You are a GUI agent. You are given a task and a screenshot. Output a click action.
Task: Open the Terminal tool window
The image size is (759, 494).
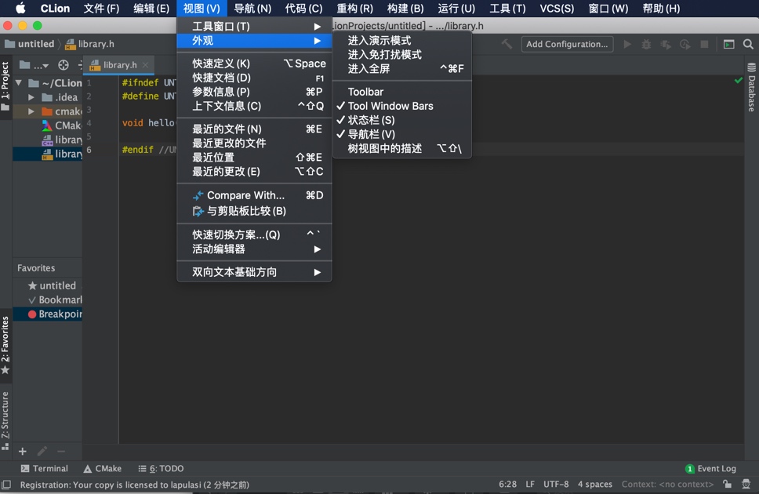45,468
